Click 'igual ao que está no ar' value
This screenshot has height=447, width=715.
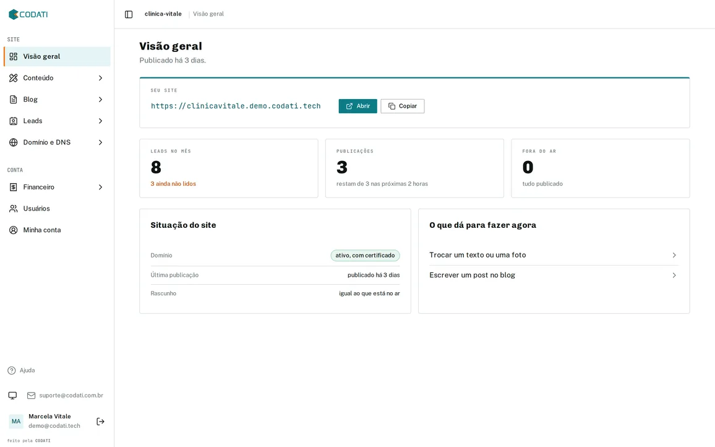369,293
